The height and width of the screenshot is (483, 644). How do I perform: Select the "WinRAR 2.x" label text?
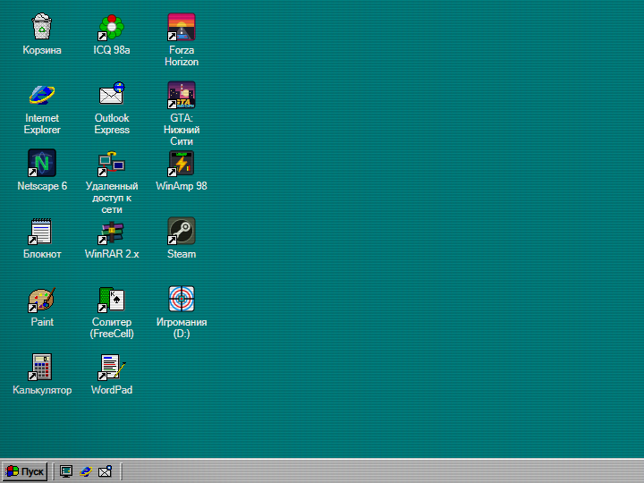pos(112,254)
